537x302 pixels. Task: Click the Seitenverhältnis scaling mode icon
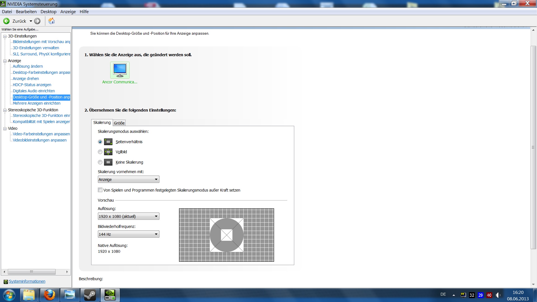click(x=108, y=142)
